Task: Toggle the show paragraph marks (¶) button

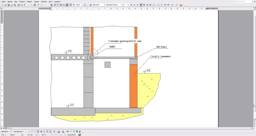Action: [74, 5]
